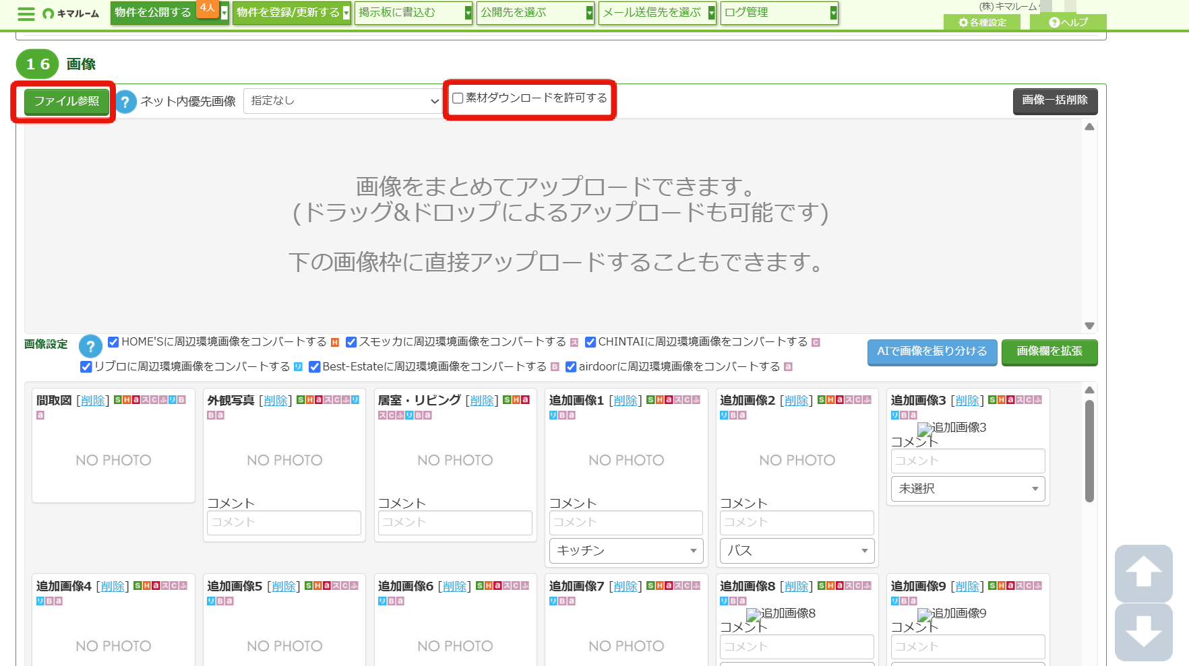Image resolution: width=1189 pixels, height=666 pixels.
Task: Click 削除 link for 居室・リビング
Action: [x=482, y=401]
